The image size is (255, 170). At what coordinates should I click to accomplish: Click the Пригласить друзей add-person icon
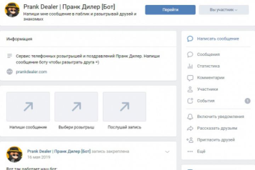(x=190, y=140)
